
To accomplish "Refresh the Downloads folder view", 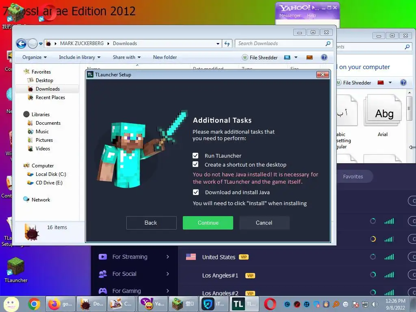I will click(227, 43).
